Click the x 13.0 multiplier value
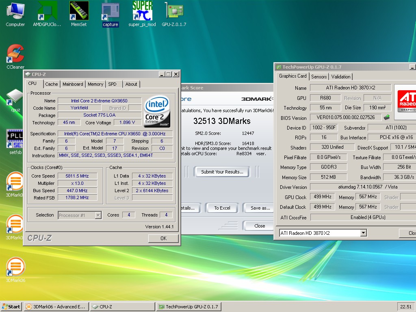This screenshot has height=312, width=416. coord(77,183)
